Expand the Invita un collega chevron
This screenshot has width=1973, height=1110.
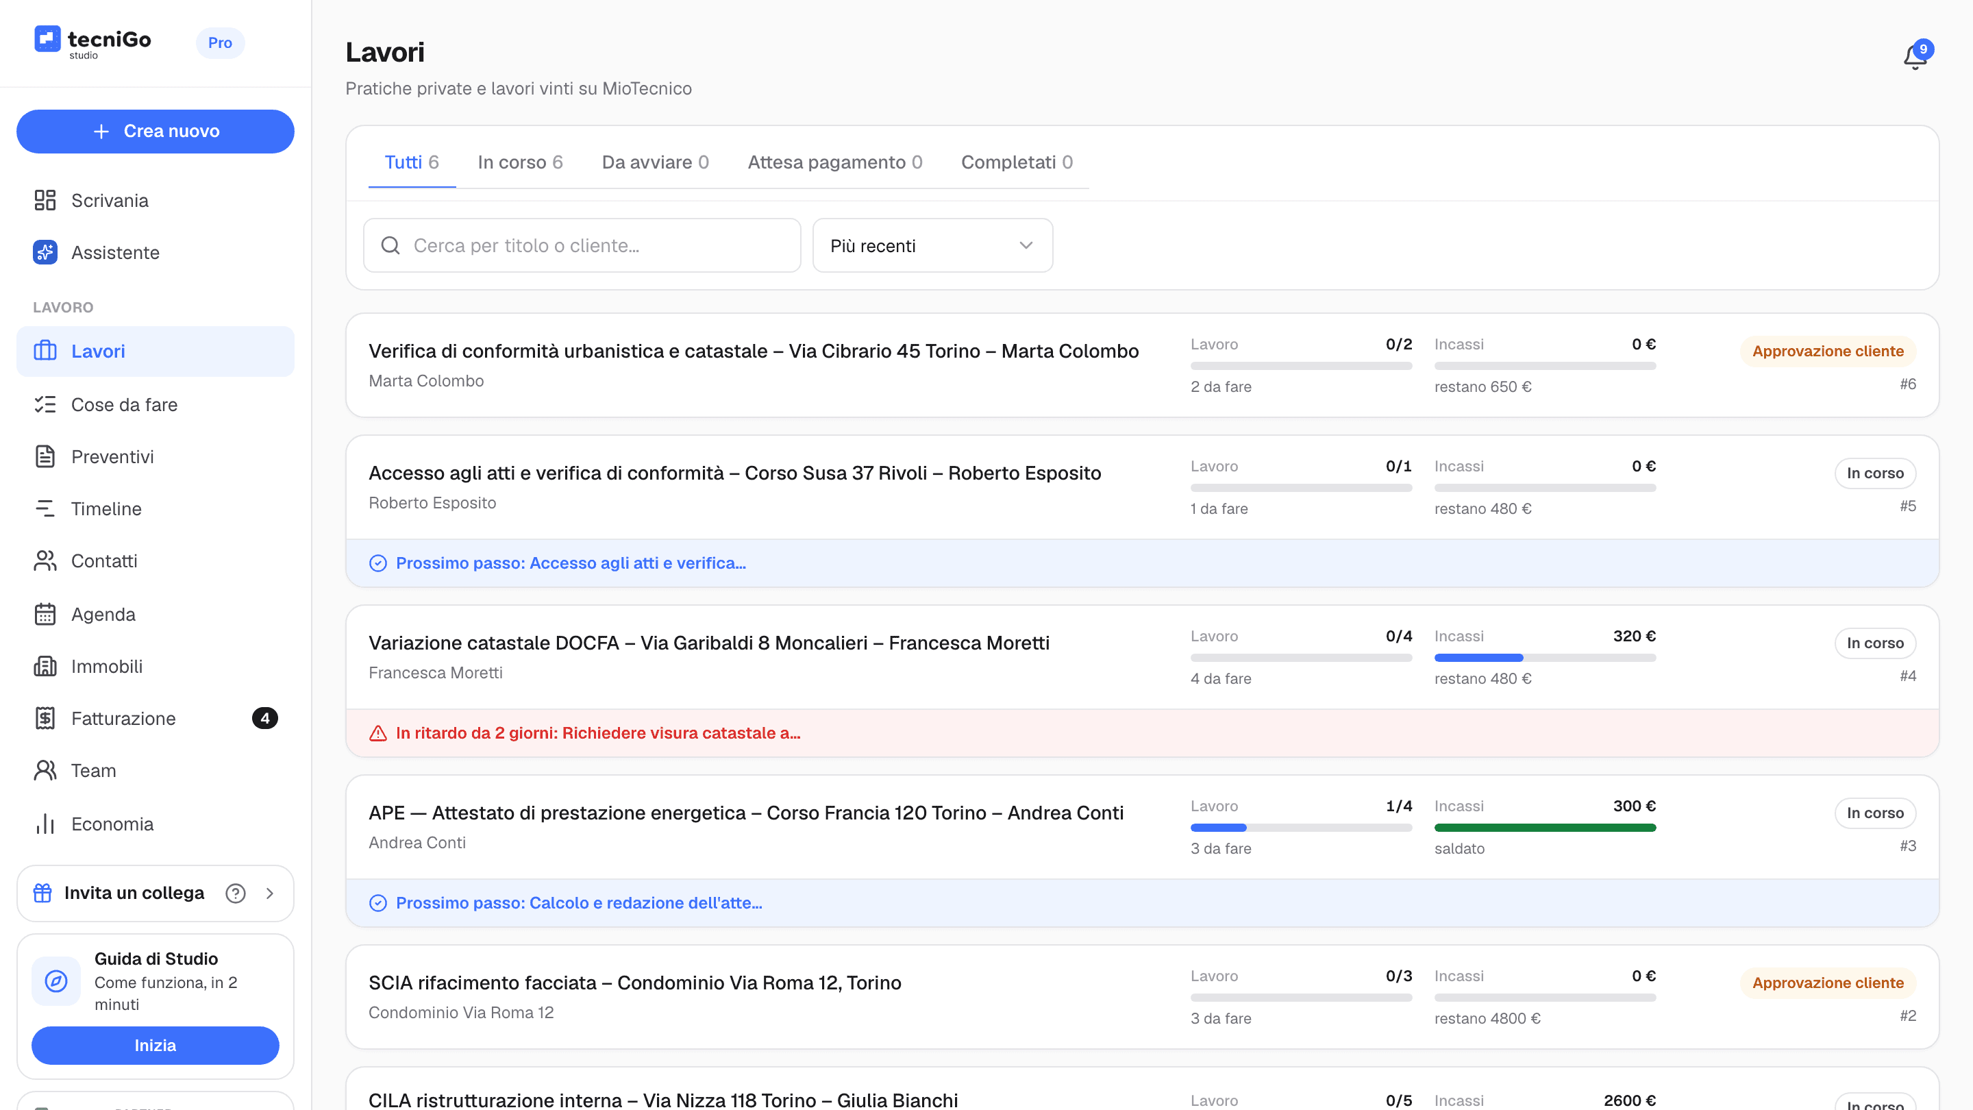coord(270,893)
